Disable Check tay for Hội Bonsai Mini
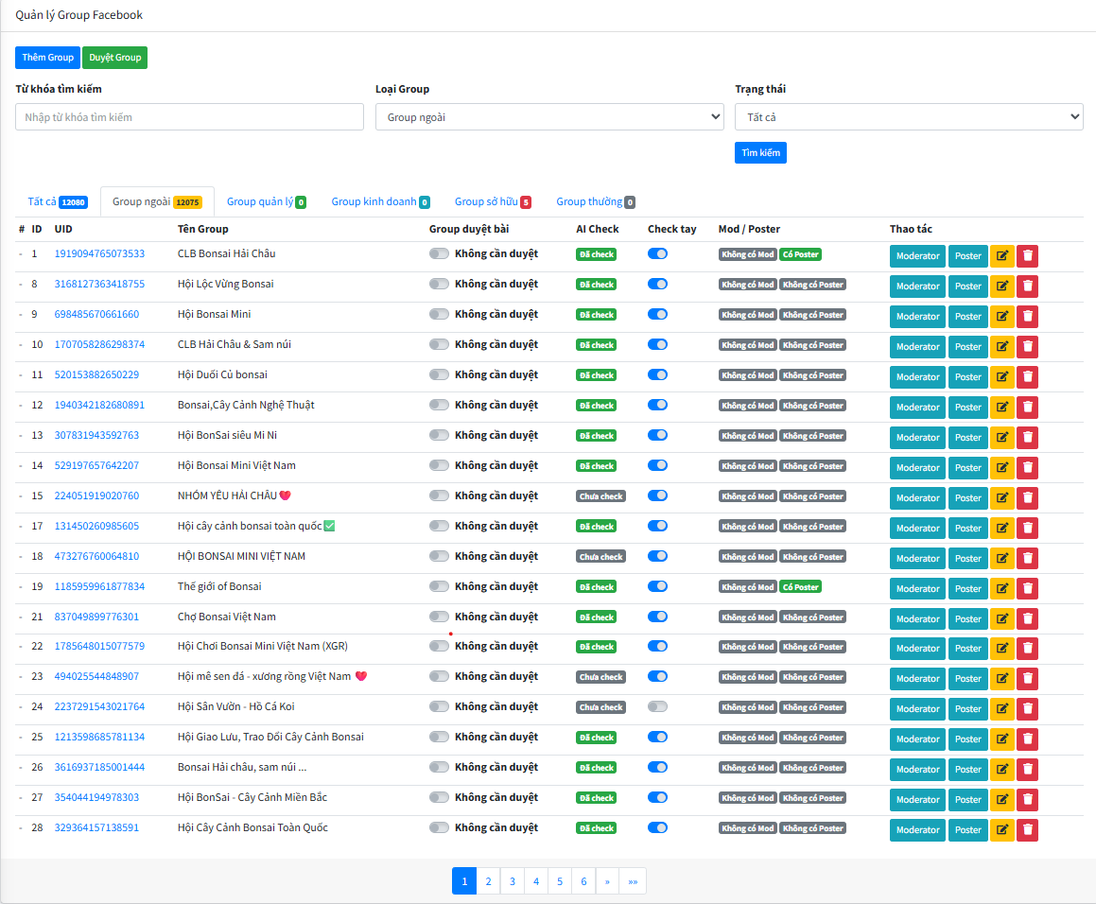 [658, 314]
